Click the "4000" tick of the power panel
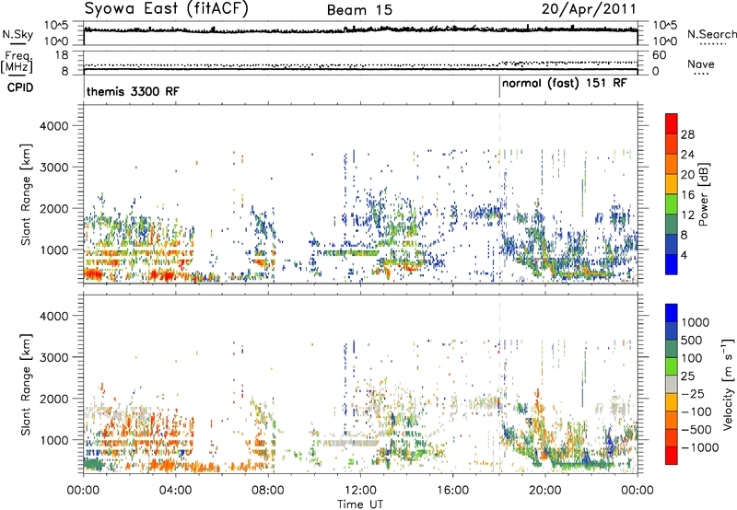This screenshot has height=510, width=737. click(53, 126)
